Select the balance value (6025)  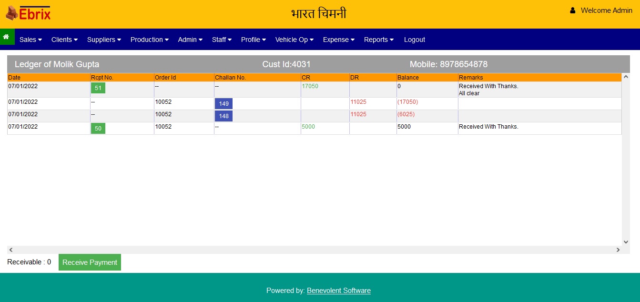pyautogui.click(x=406, y=114)
